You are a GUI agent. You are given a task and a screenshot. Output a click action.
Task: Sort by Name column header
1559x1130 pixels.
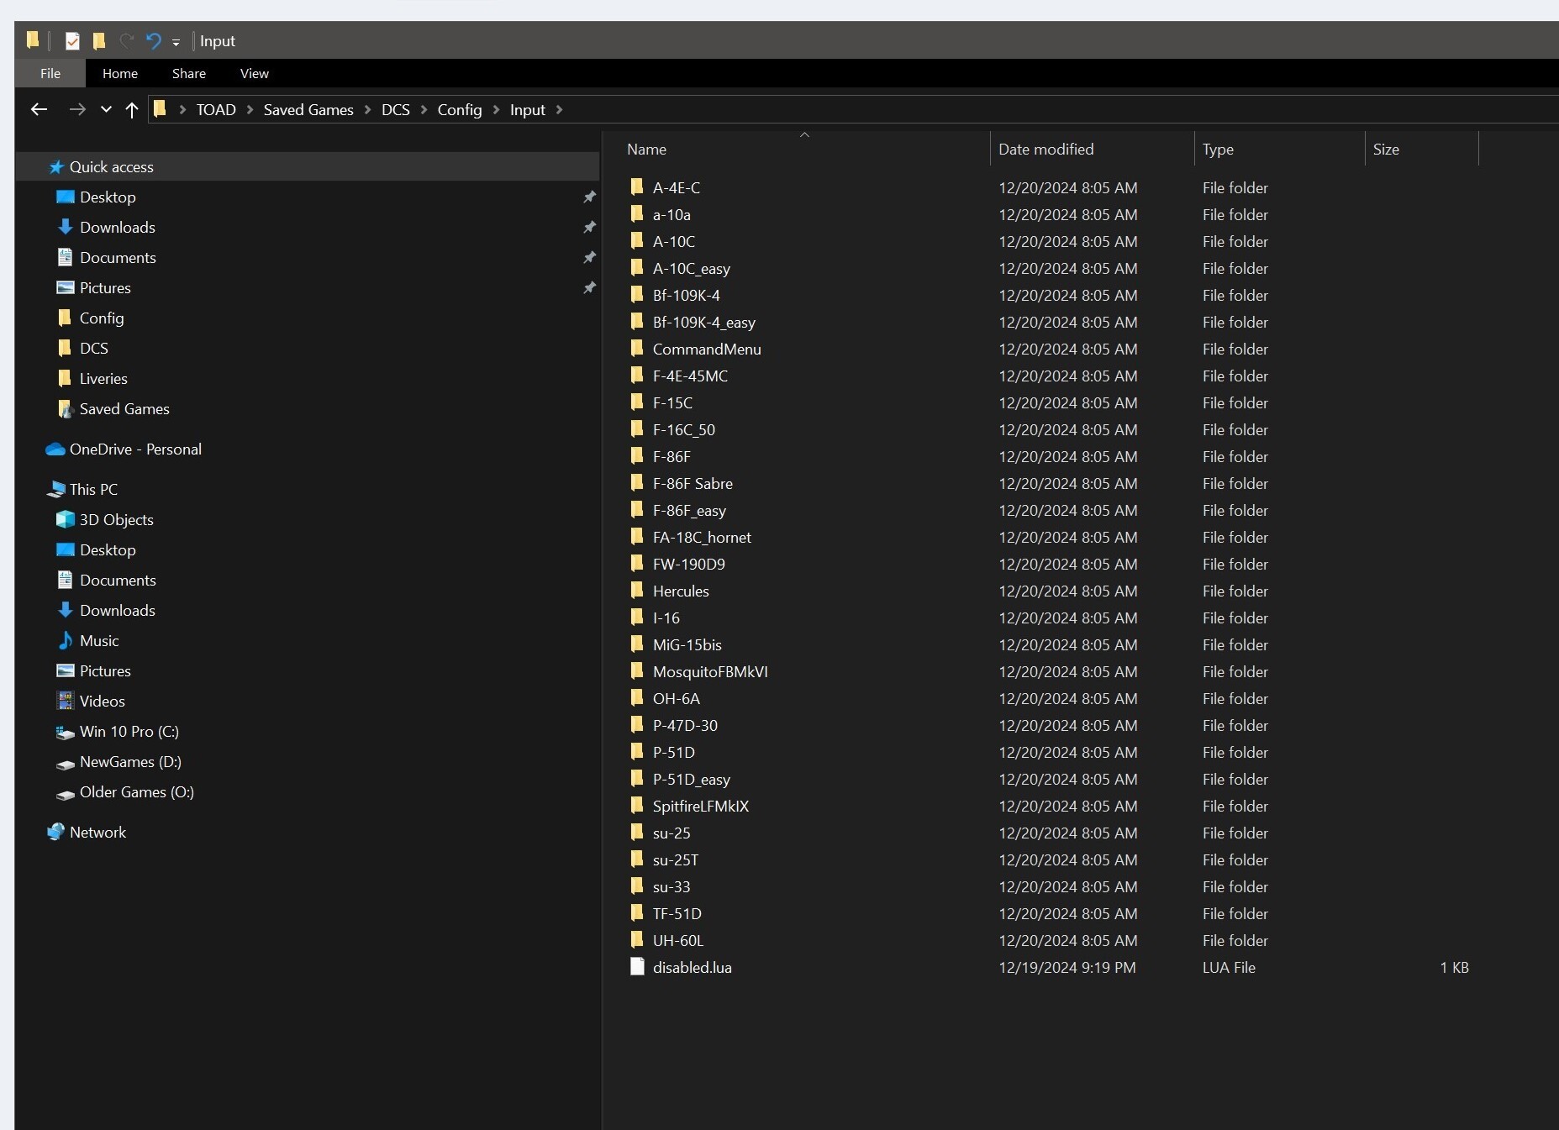pyautogui.click(x=646, y=149)
